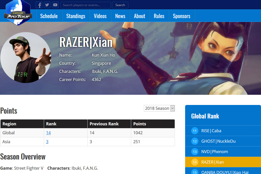
Task: Click the 'Global Rank' sidebar heading
Action: 205,116
